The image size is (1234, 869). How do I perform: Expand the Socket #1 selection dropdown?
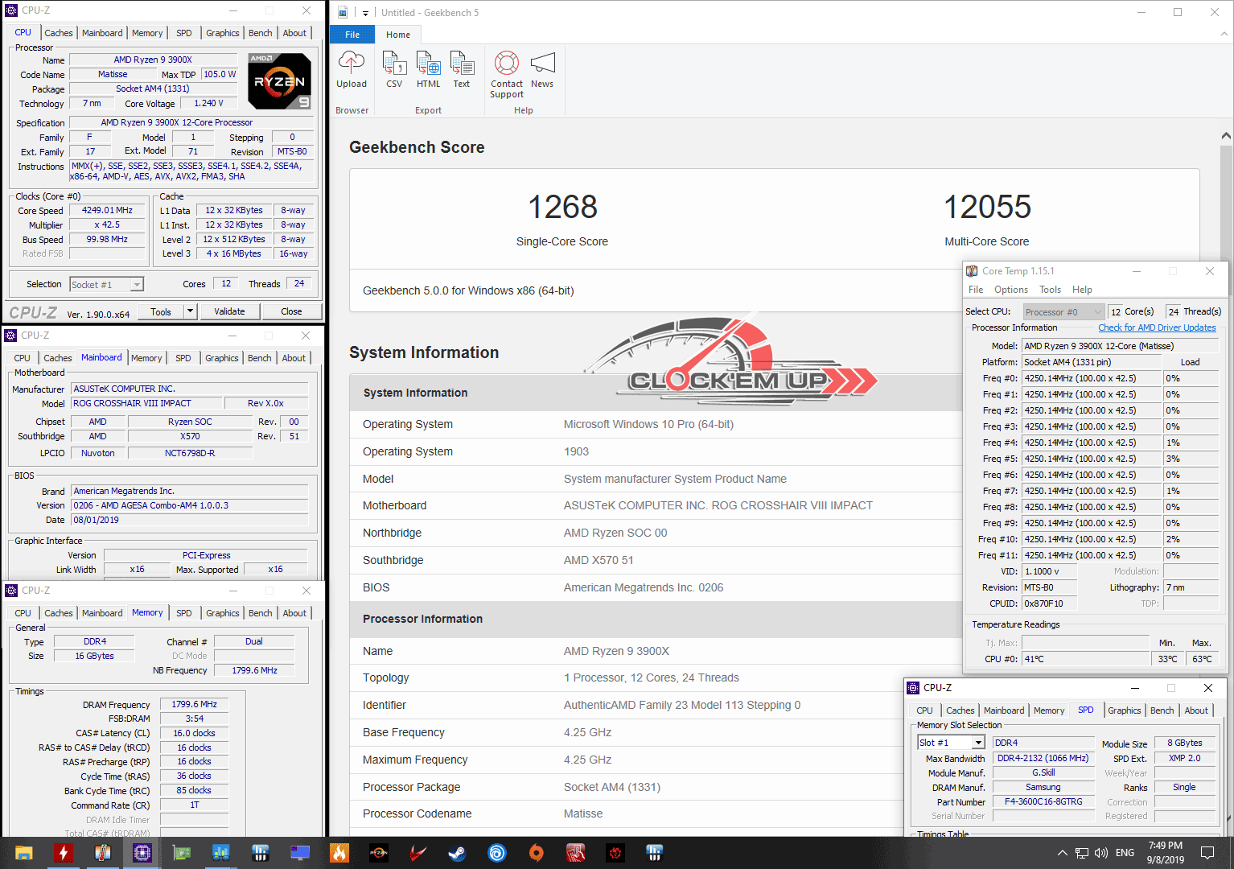137,285
